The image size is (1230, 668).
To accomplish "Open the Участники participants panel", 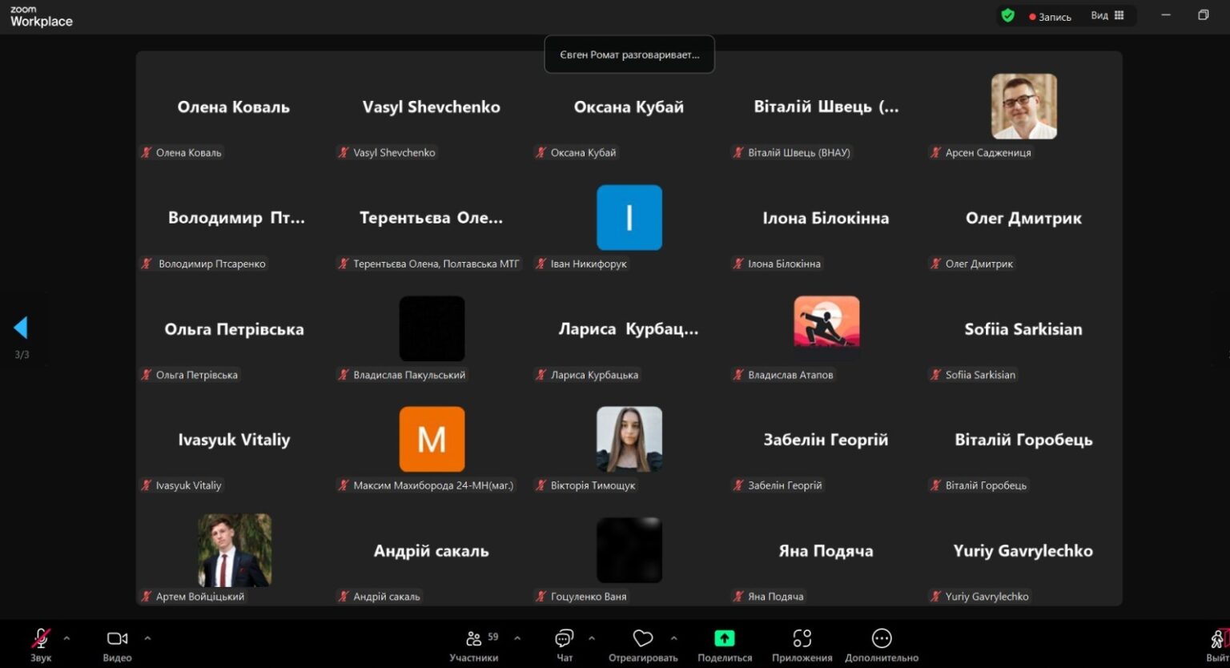I will (x=474, y=643).
